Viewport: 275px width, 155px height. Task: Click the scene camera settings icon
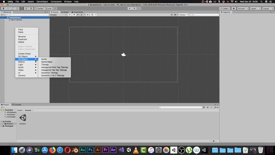tap(176, 15)
